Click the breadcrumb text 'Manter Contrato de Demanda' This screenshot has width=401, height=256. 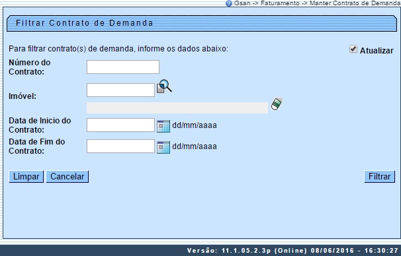coord(355,3)
